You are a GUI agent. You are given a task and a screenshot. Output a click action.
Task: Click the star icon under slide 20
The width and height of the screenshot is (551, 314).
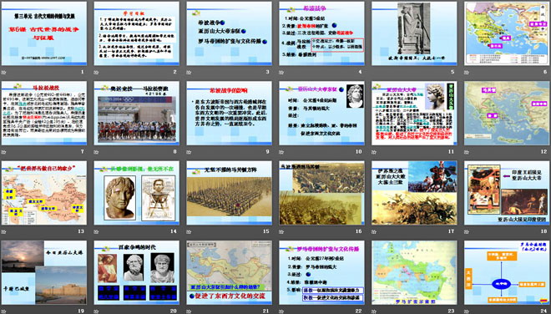coord(96,311)
